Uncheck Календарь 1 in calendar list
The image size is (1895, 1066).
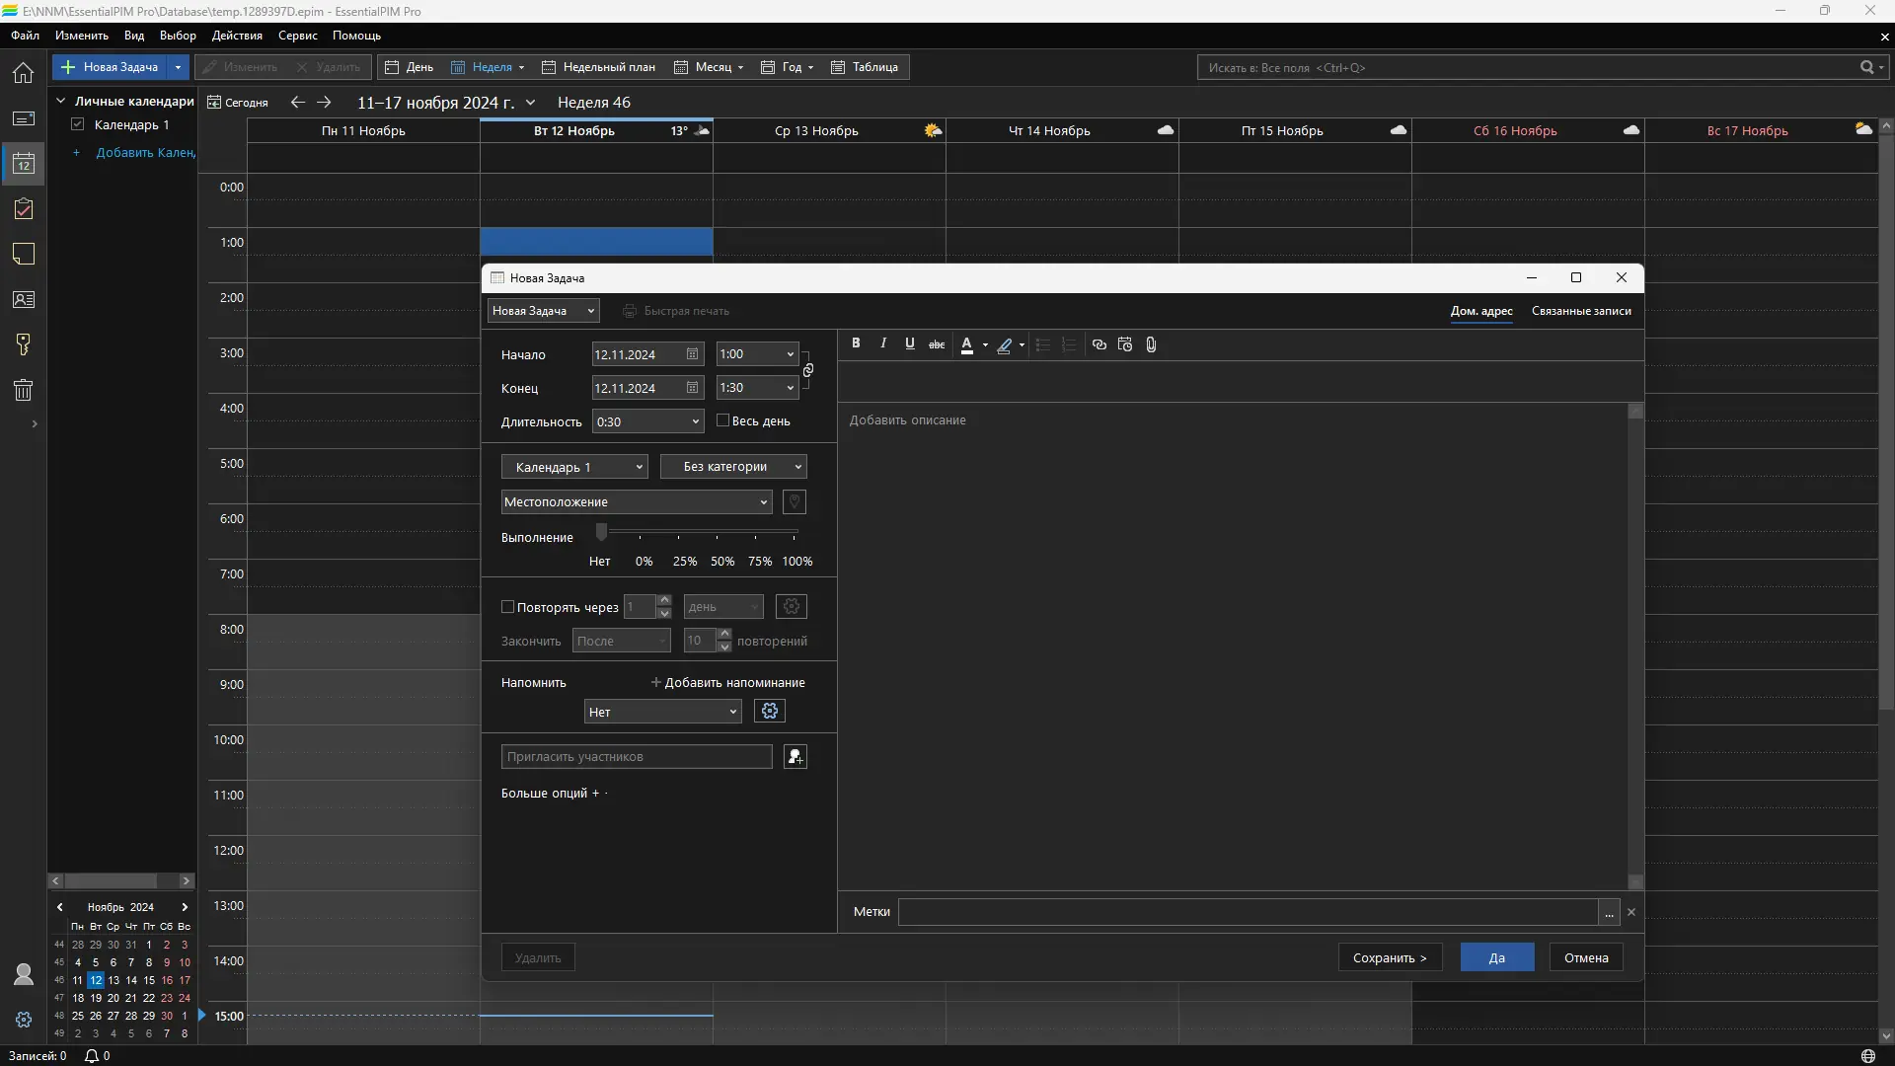pyautogui.click(x=78, y=124)
